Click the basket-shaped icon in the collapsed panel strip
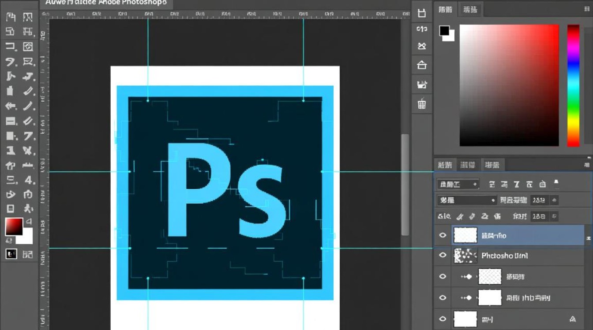The image size is (593, 330). (x=422, y=104)
